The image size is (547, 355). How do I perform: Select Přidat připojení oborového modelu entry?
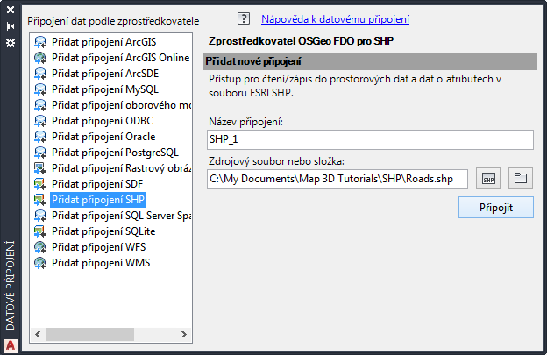tap(121, 105)
